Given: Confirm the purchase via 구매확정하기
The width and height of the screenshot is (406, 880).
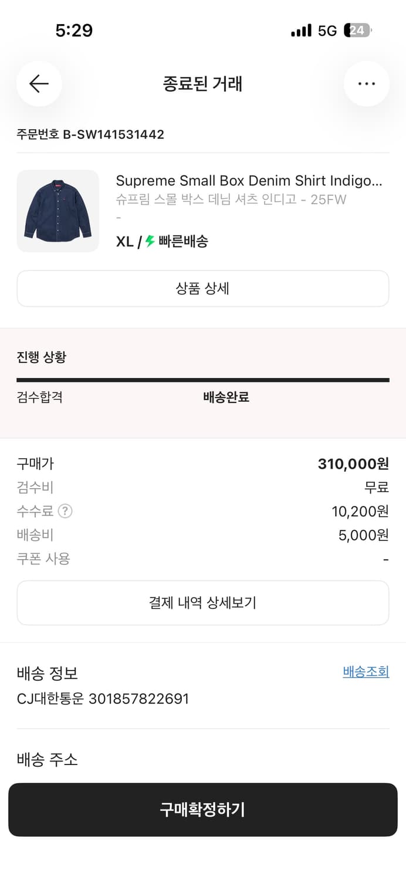Looking at the screenshot, I should click(x=203, y=810).
